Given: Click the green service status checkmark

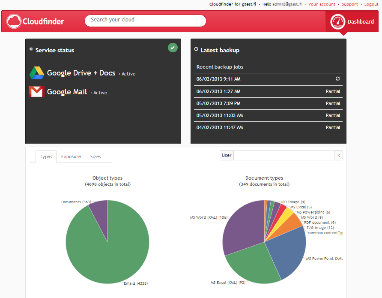Looking at the screenshot, I should [x=173, y=48].
